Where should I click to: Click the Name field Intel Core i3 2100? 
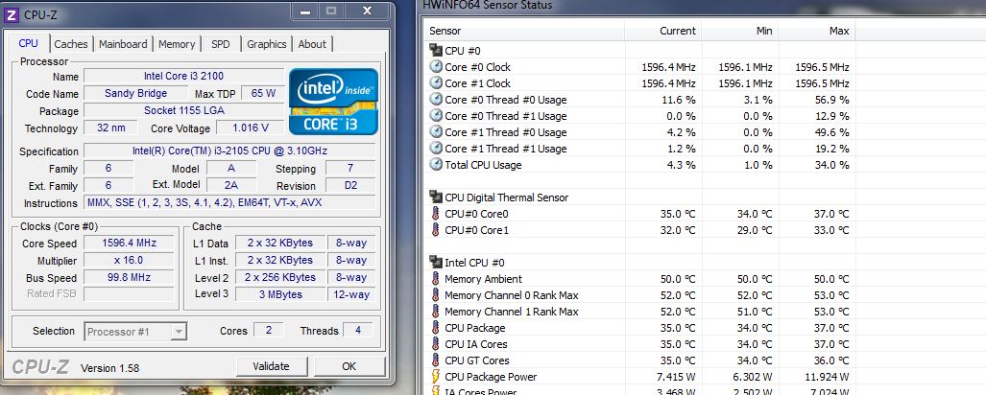(183, 76)
